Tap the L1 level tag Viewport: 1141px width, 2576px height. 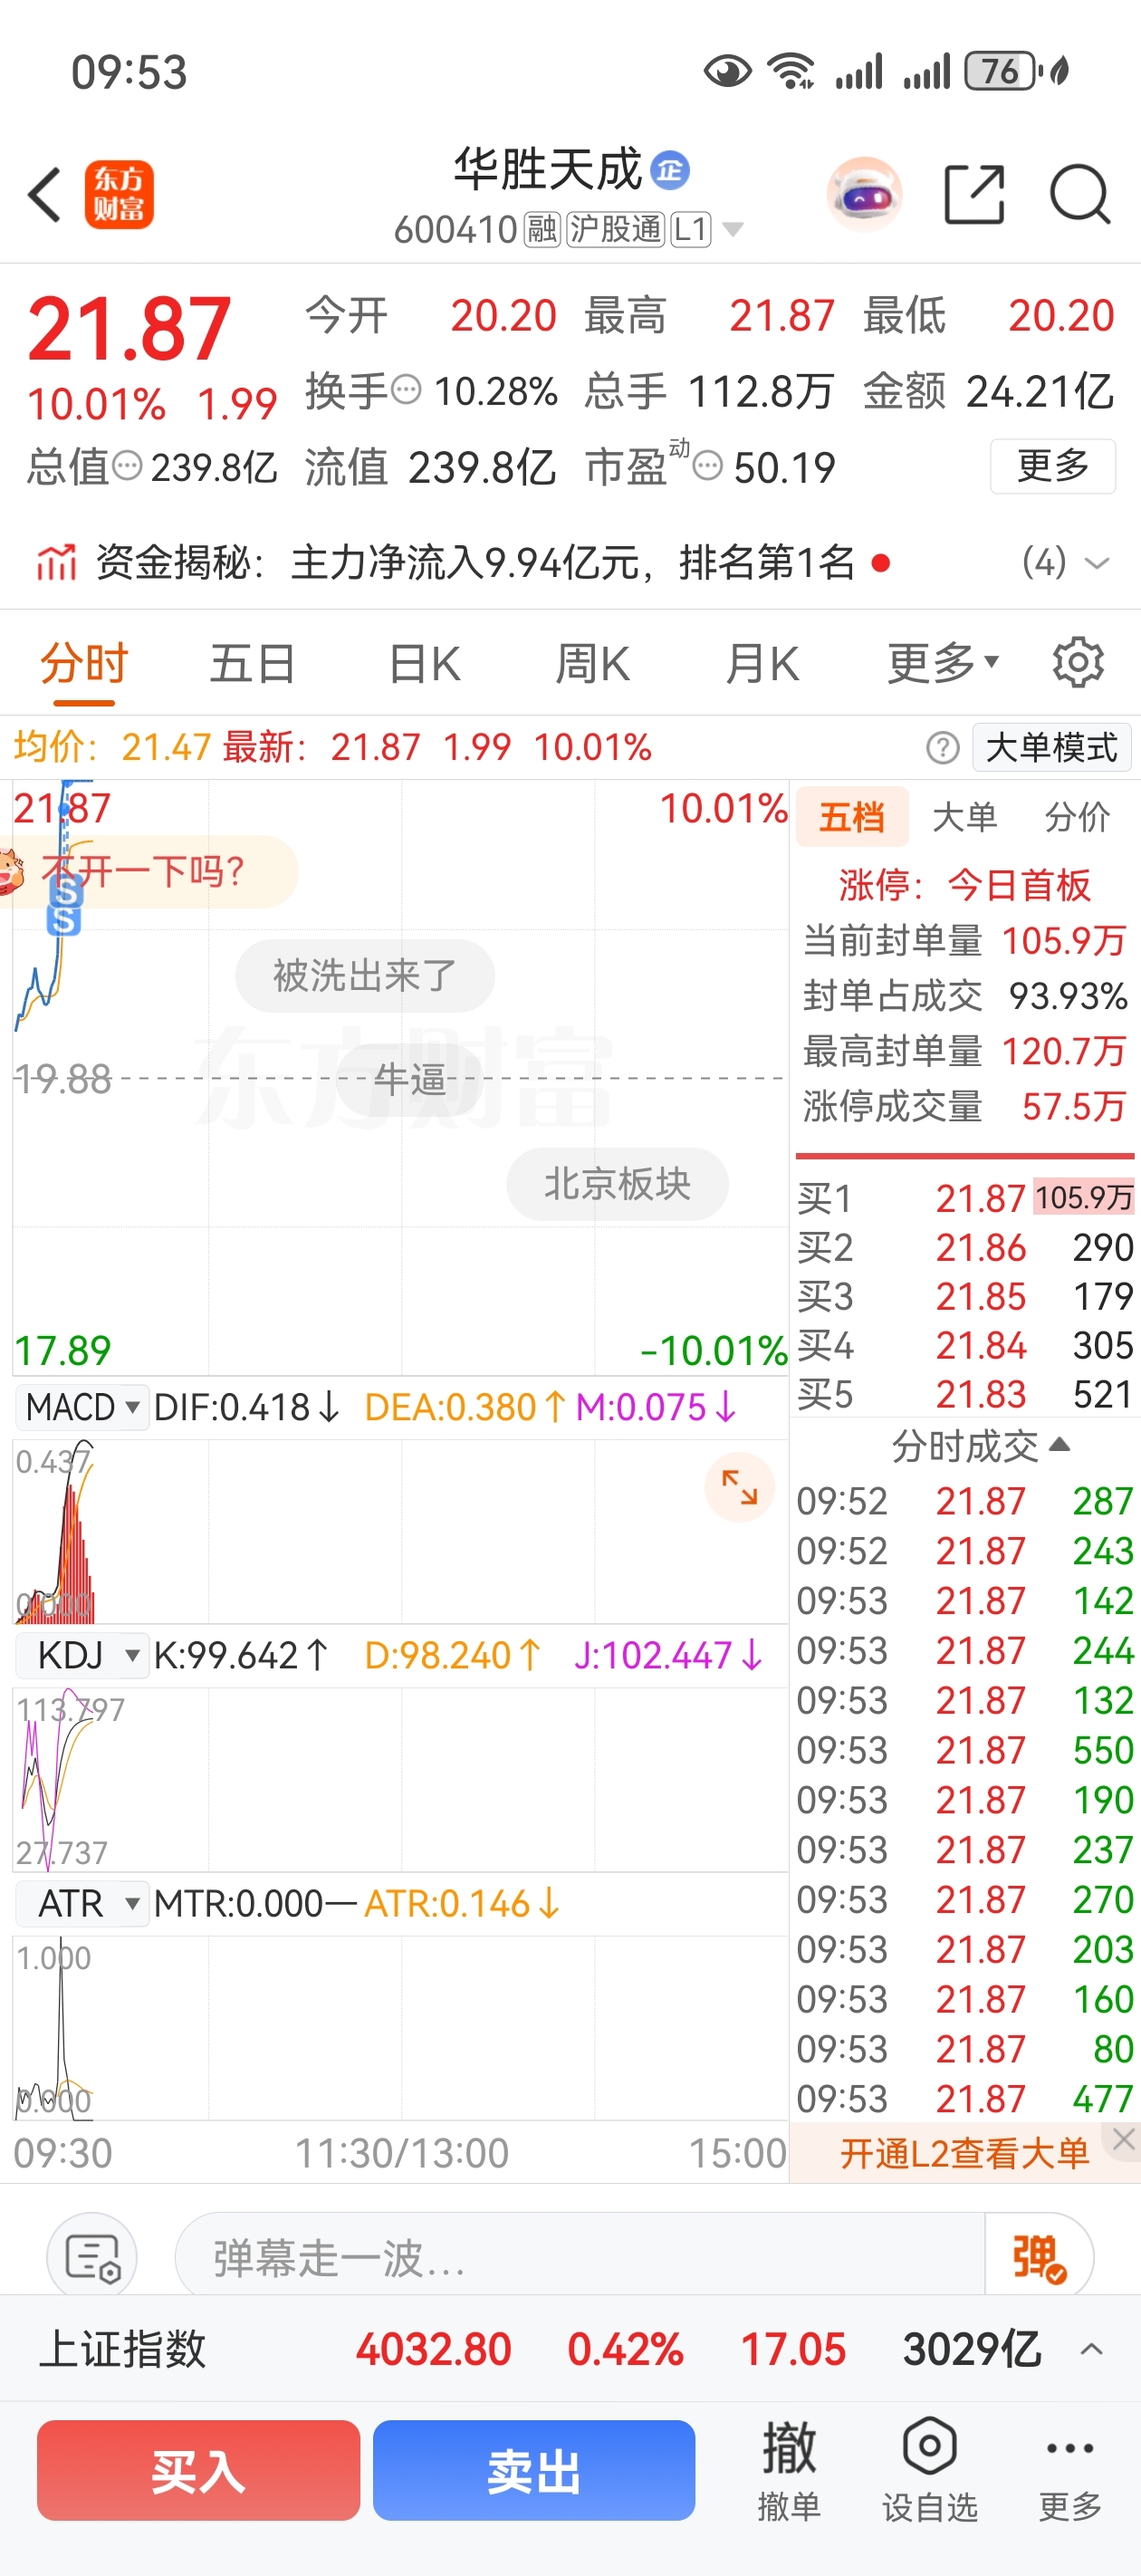690,230
